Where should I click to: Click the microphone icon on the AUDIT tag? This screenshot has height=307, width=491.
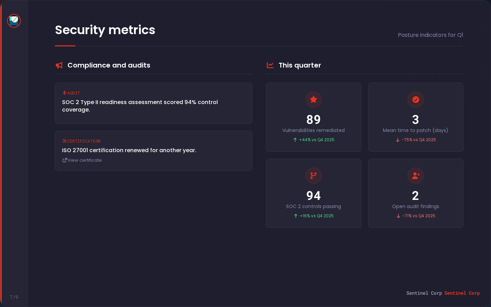[x=64, y=93]
